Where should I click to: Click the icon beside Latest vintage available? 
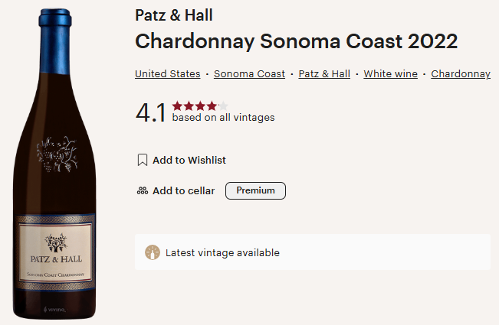[x=153, y=253]
